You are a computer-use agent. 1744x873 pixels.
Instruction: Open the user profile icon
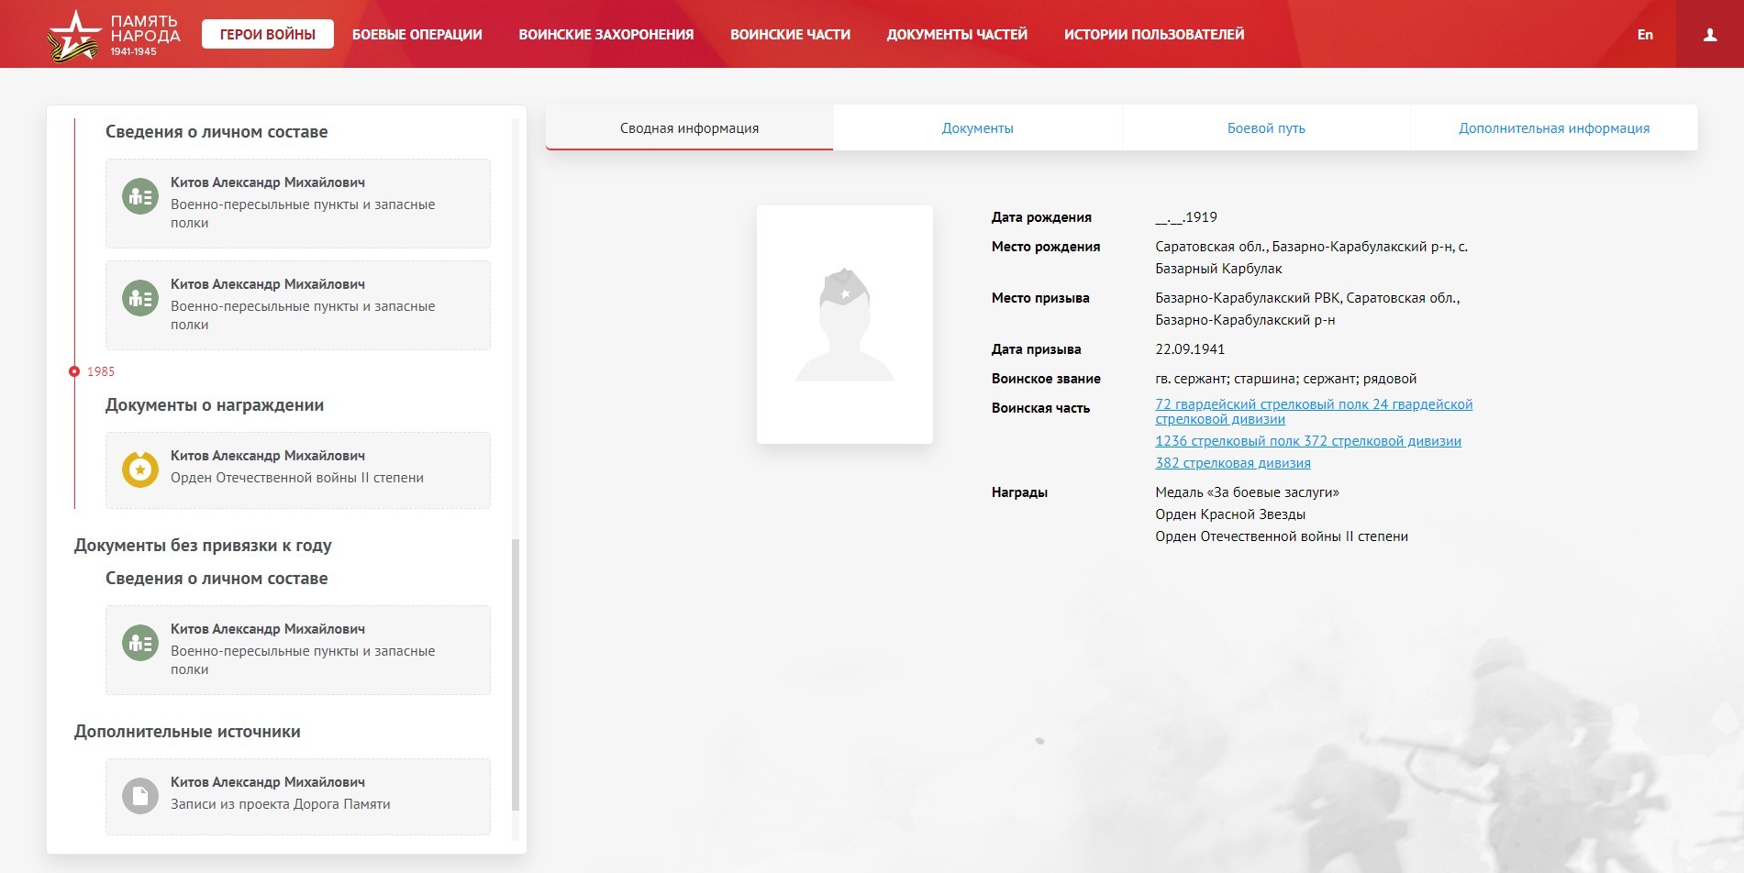pyautogui.click(x=1710, y=35)
